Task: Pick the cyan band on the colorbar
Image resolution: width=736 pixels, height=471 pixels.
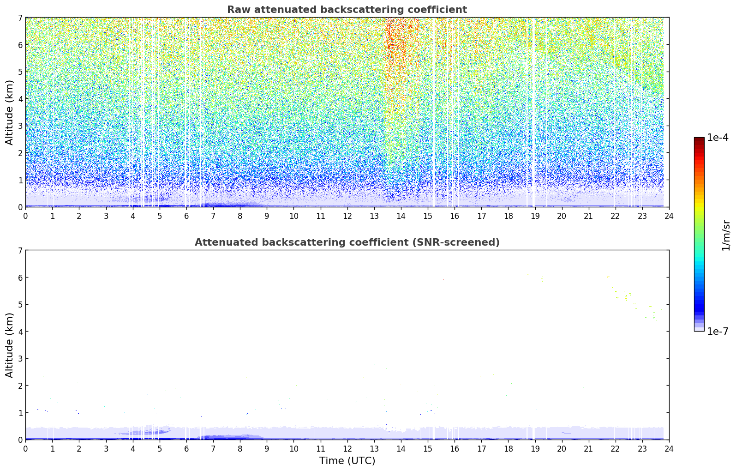Action: (699, 263)
